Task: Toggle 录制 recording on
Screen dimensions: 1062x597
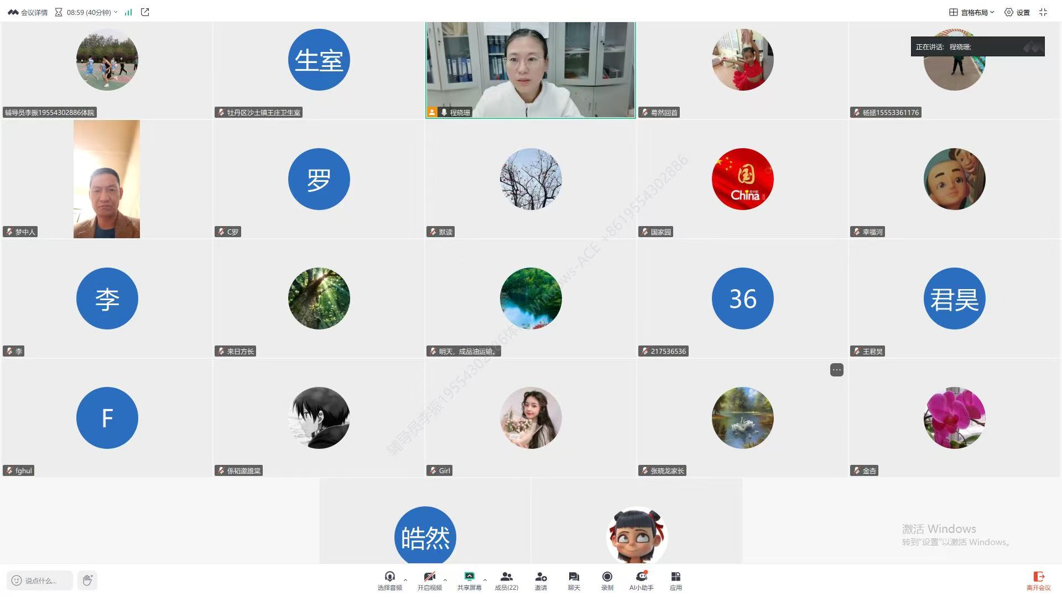Action: pyautogui.click(x=607, y=580)
